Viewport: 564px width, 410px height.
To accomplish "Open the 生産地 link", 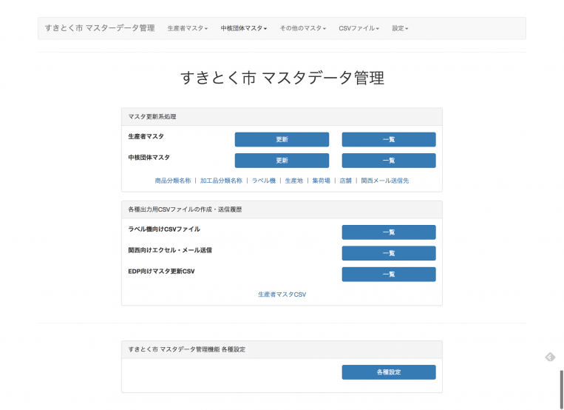I will [294, 181].
